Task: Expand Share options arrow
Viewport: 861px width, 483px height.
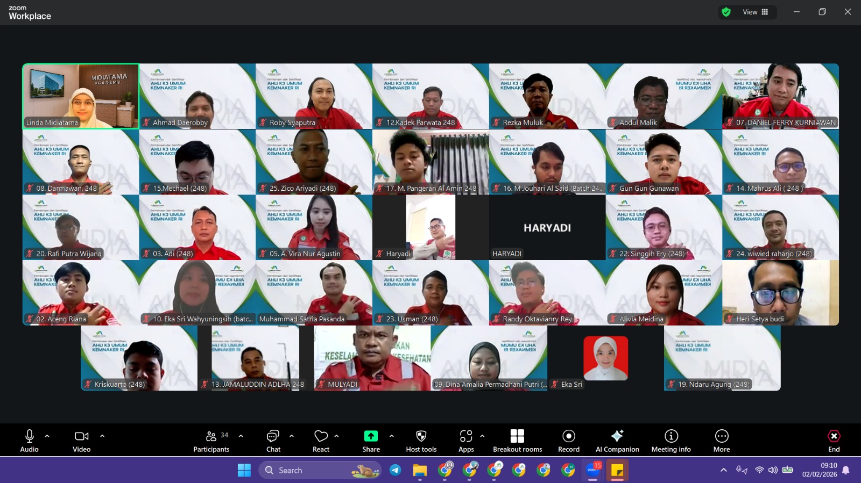Action: [392, 436]
